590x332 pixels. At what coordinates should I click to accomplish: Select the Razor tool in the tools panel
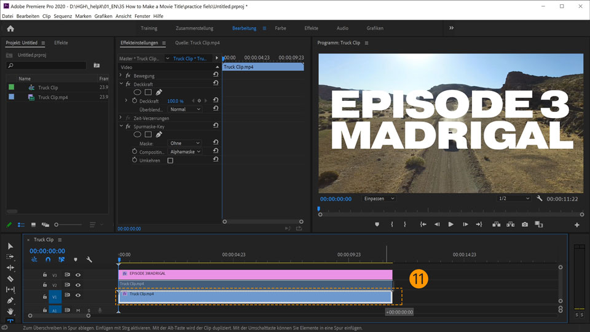click(x=10, y=279)
